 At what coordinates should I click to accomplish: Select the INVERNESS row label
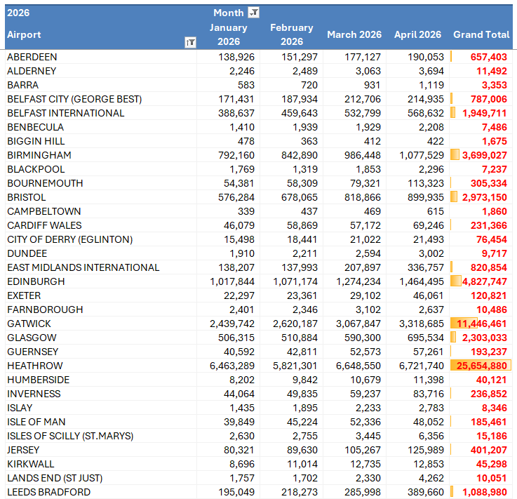coord(34,394)
